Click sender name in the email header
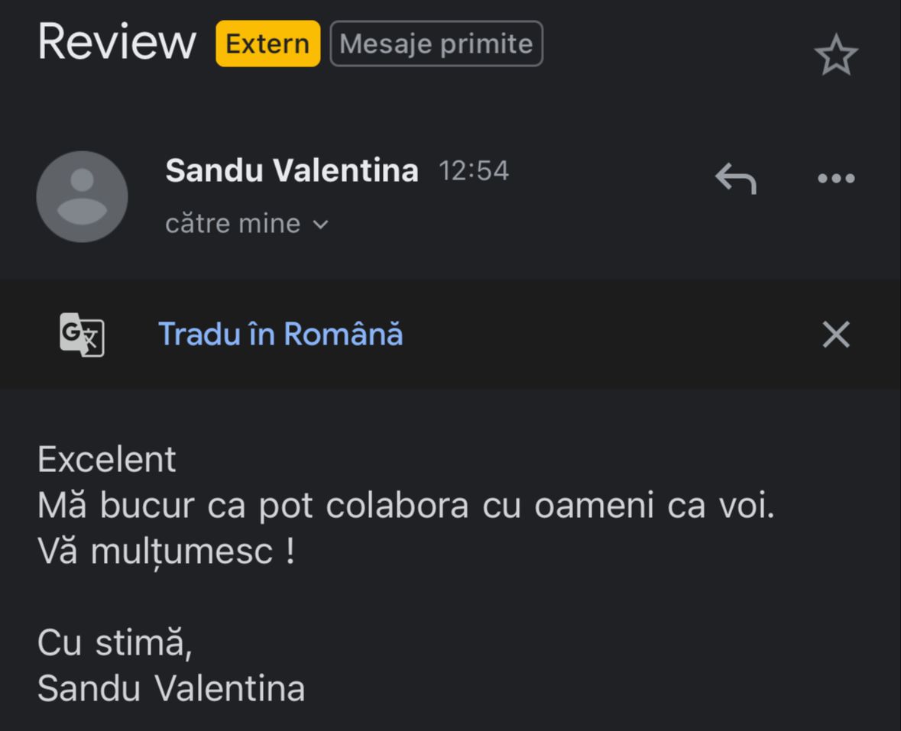The width and height of the screenshot is (901, 731). (x=292, y=170)
